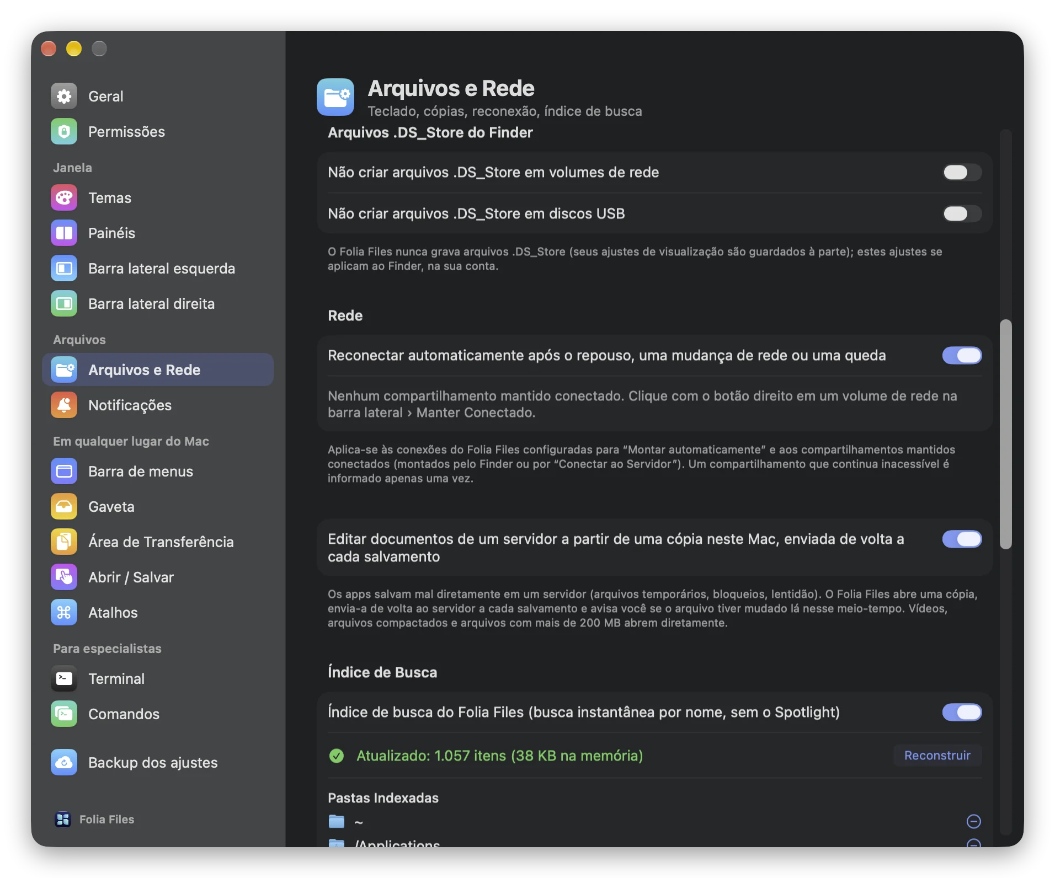Click the Temas palette icon
The height and width of the screenshot is (878, 1055).
tap(64, 198)
